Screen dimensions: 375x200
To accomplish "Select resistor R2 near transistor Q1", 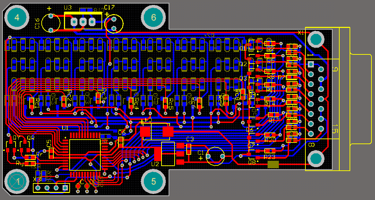I will (270, 43).
